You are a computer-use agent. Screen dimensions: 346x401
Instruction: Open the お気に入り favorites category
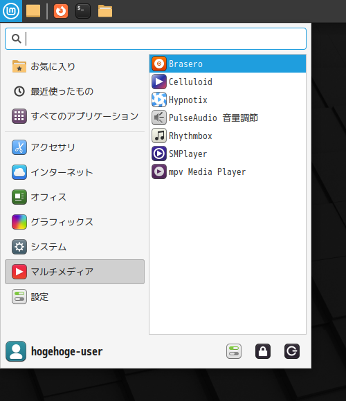click(x=75, y=66)
